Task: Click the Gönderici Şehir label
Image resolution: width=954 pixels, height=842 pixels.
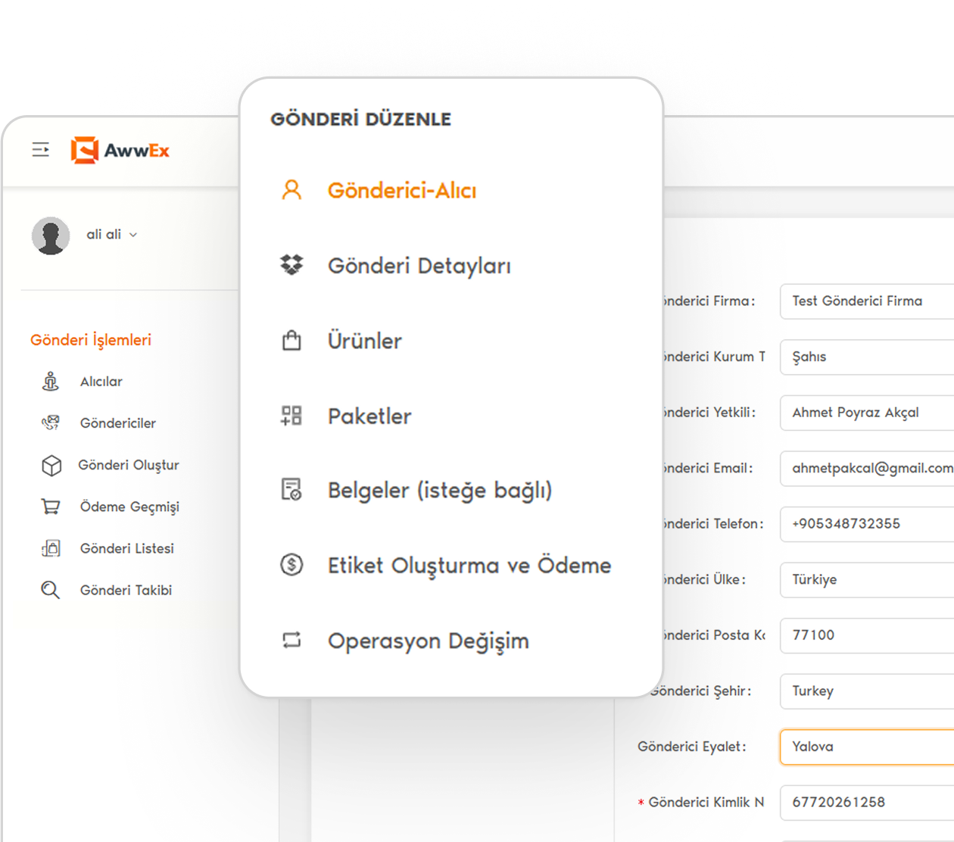Action: (x=700, y=691)
